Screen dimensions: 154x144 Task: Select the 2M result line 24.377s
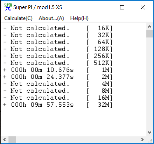[x=58, y=77]
